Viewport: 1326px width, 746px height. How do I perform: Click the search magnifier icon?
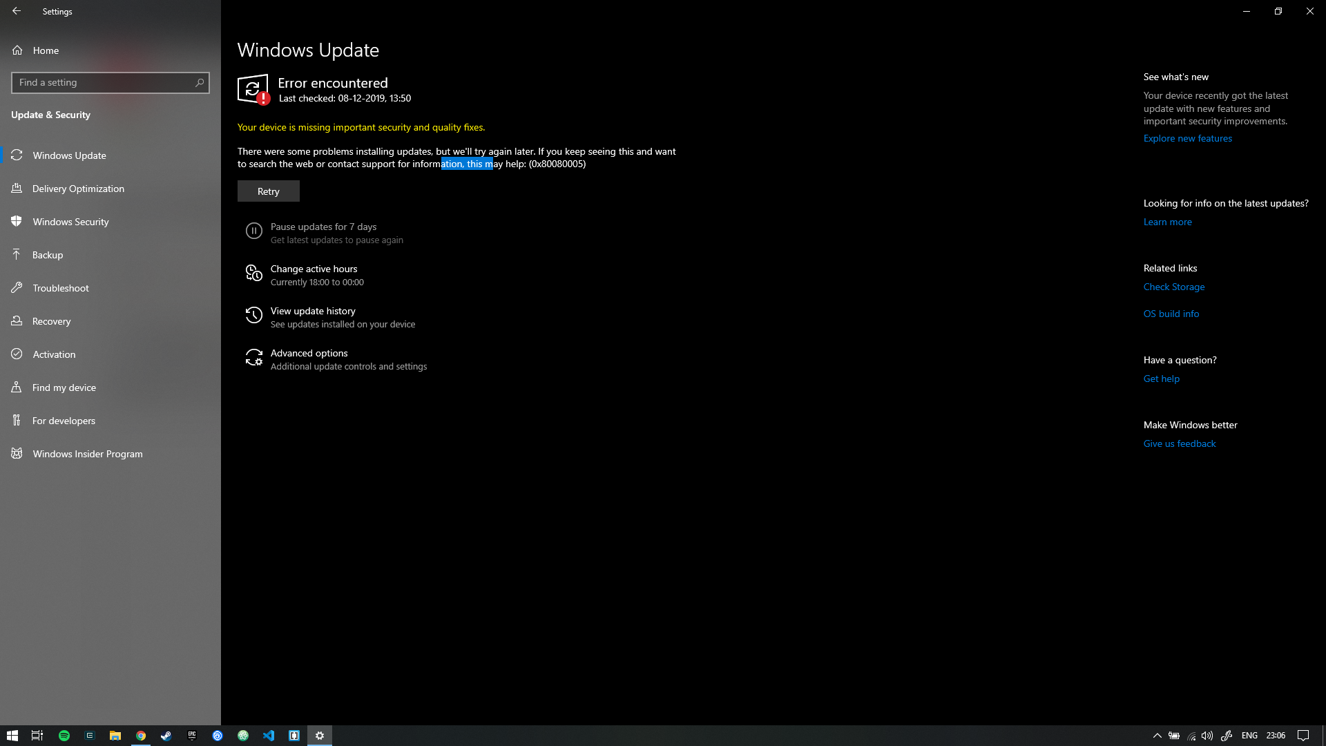(200, 83)
